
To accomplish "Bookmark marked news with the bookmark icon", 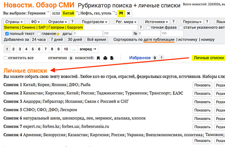I will [x=98, y=58].
